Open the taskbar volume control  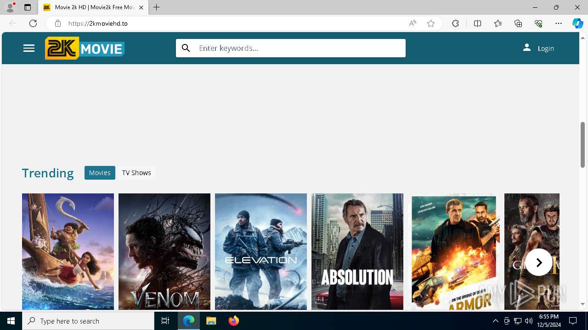click(x=529, y=321)
